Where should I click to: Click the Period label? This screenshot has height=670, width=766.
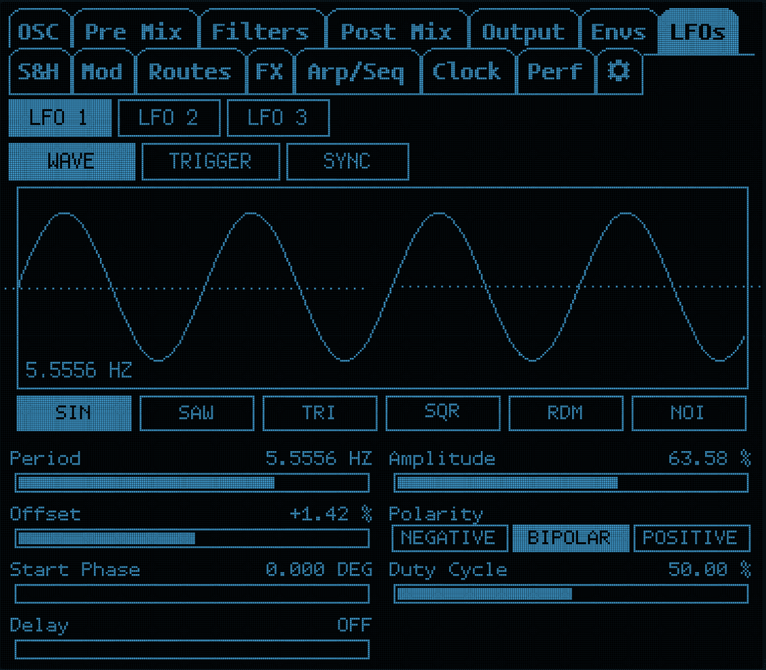pyautogui.click(x=45, y=459)
